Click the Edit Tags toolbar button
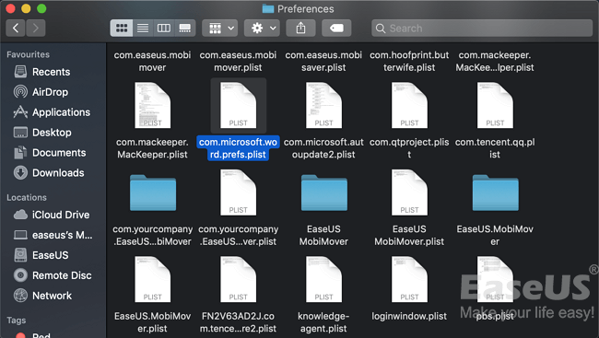This screenshot has width=599, height=338. click(336, 29)
